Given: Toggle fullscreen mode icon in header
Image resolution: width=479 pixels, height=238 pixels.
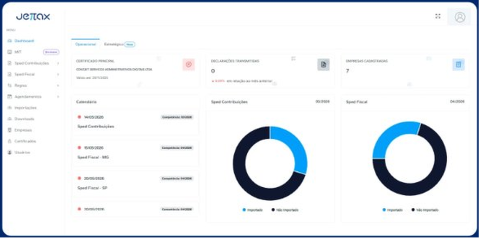Looking at the screenshot, I should [x=438, y=16].
